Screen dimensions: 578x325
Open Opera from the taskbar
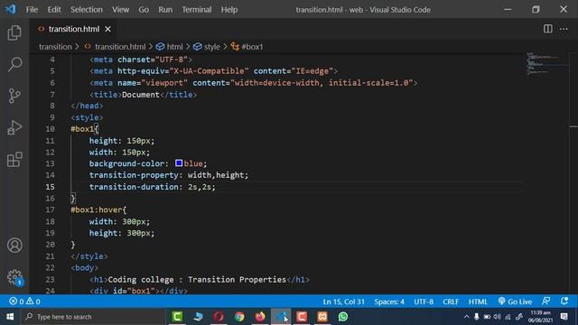(219, 317)
